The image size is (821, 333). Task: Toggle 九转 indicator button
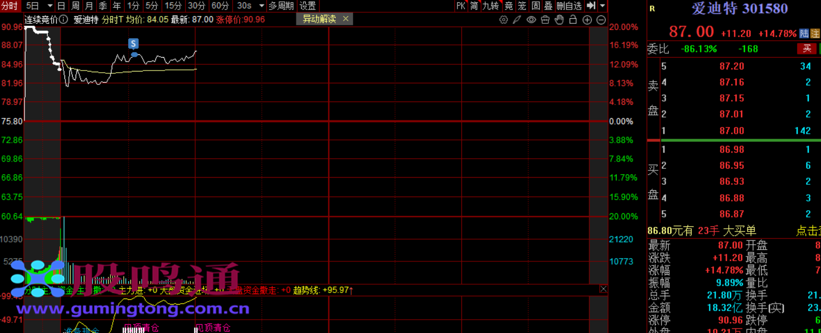pyautogui.click(x=491, y=6)
